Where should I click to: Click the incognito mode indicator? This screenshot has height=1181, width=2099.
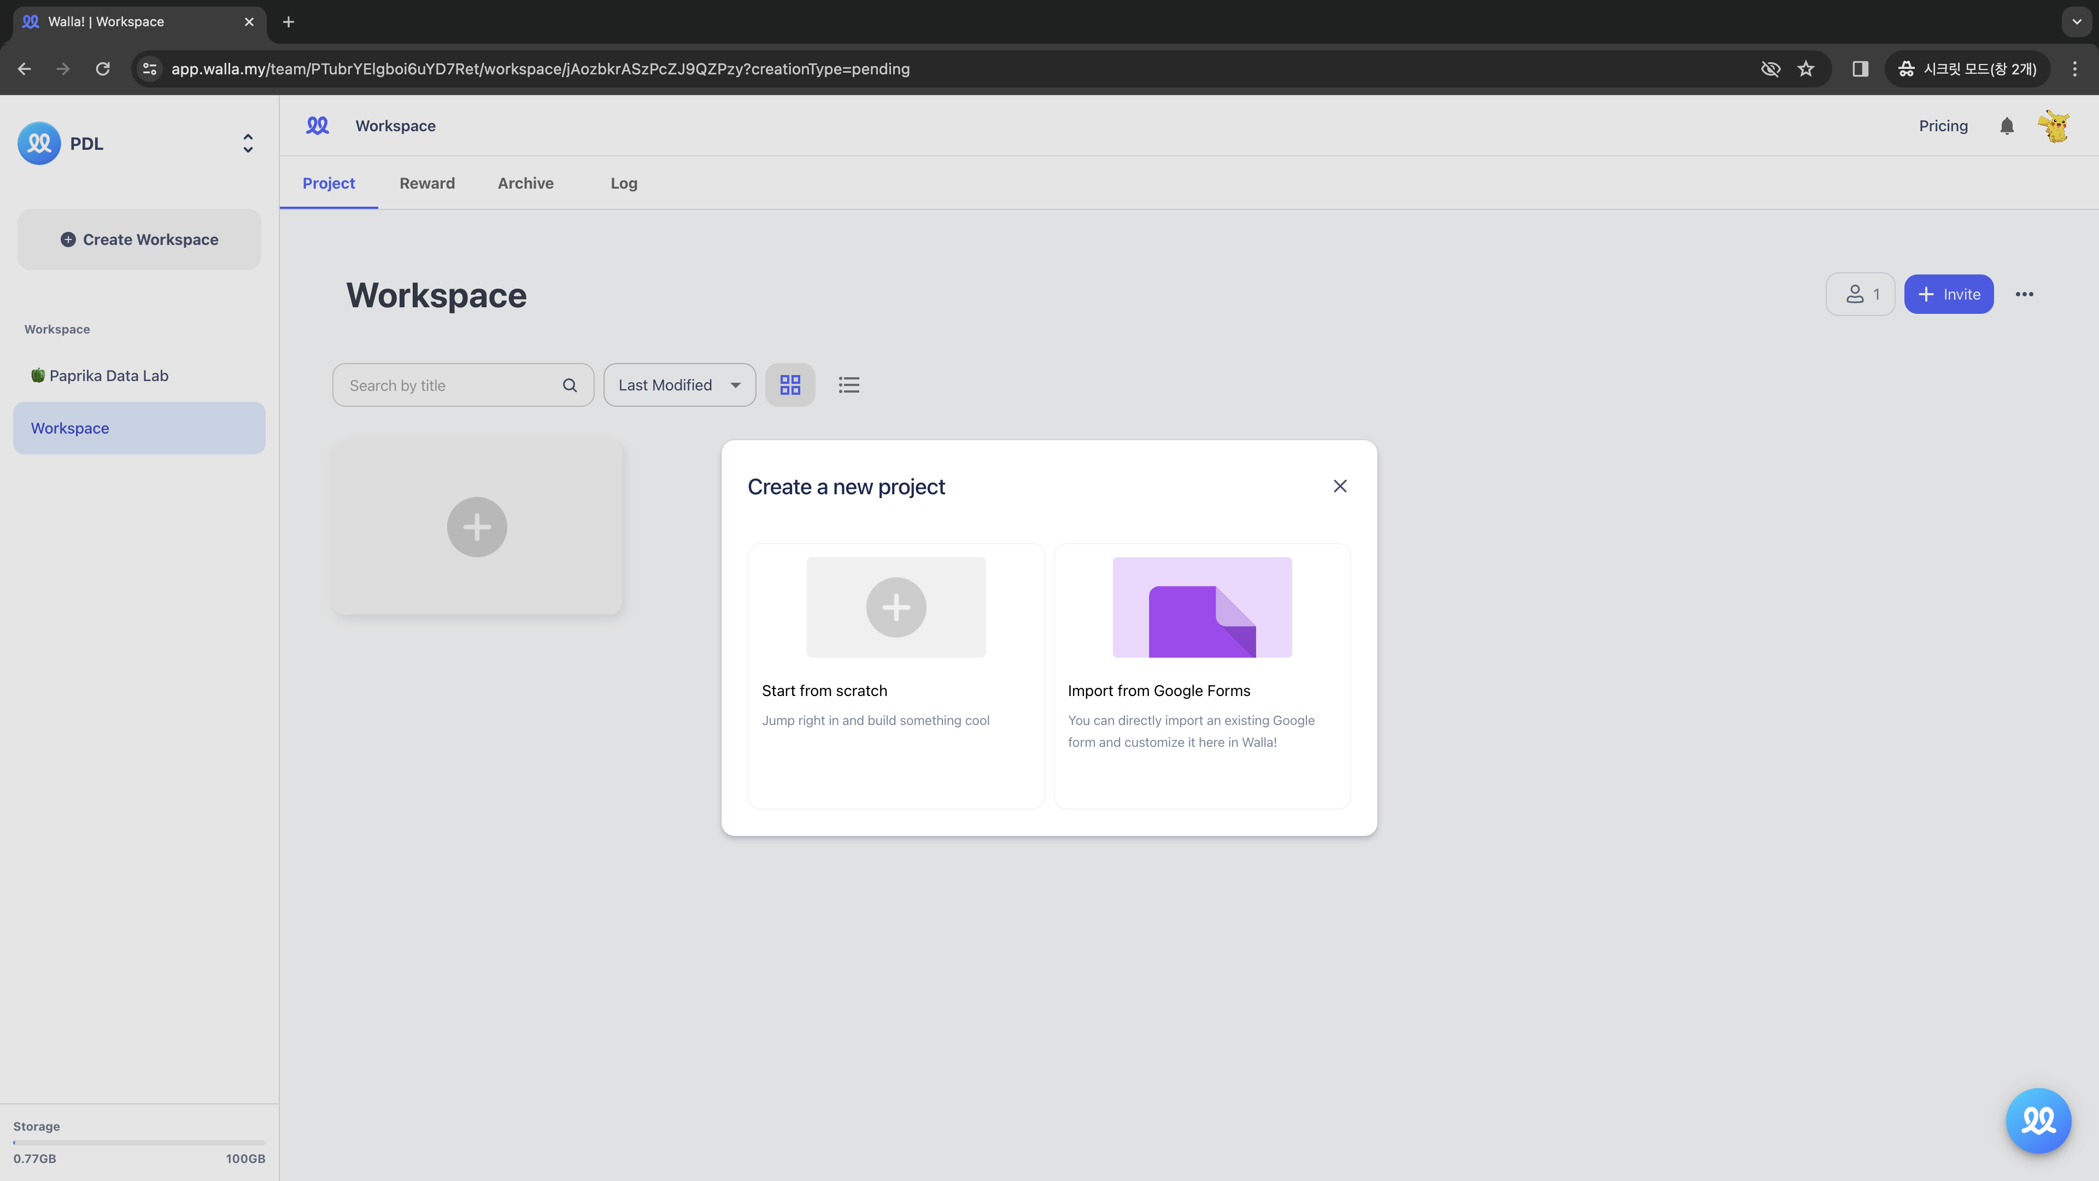coord(1968,69)
